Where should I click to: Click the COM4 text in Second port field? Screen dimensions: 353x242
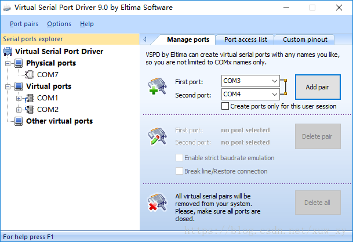coord(232,94)
